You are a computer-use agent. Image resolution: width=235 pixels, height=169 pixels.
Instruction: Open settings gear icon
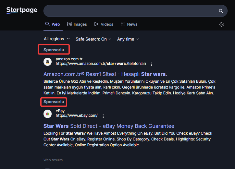point(222,24)
